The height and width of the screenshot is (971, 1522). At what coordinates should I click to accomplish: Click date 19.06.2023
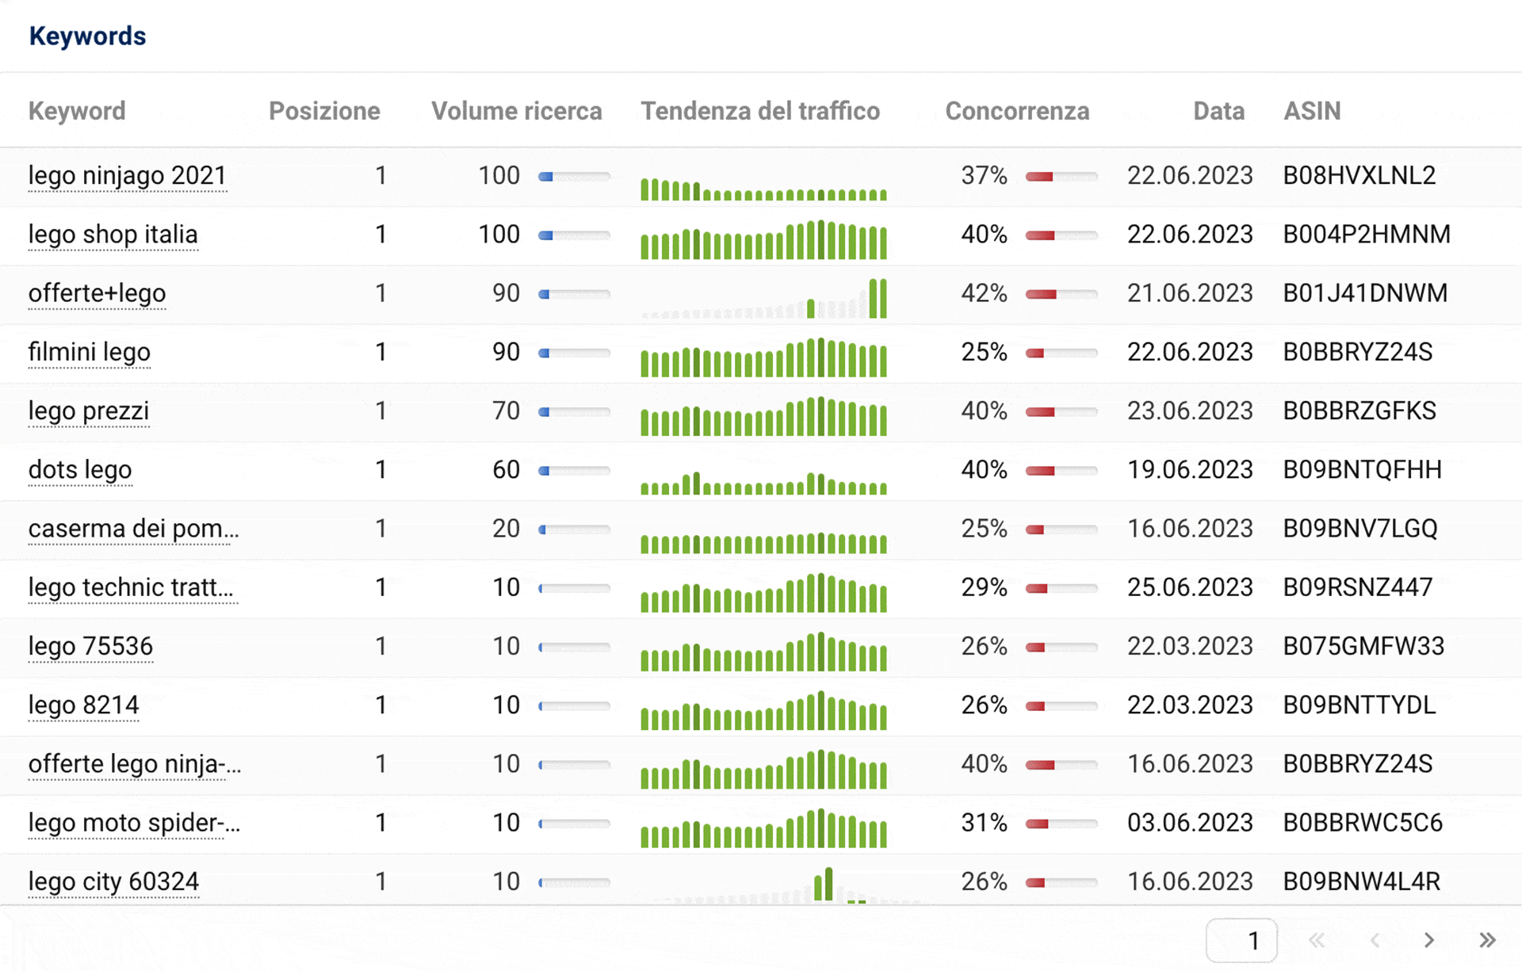click(x=1190, y=470)
